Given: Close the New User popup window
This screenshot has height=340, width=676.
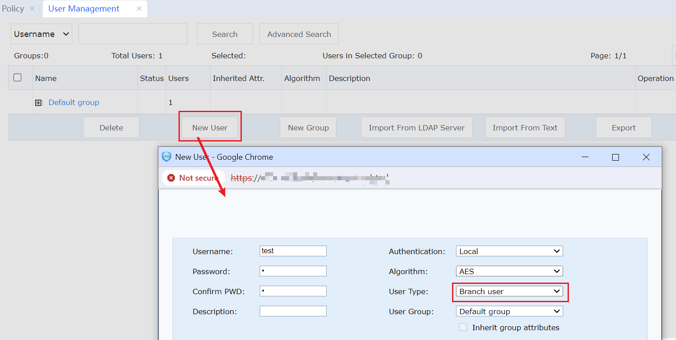Looking at the screenshot, I should [x=646, y=157].
